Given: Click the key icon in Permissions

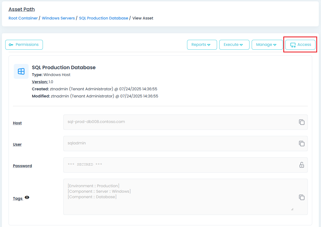Looking at the screenshot, I should 11,45.
